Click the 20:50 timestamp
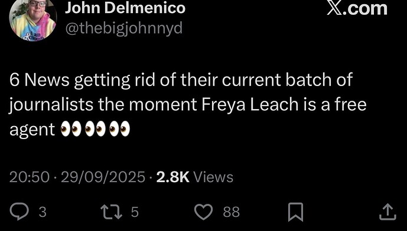The height and width of the screenshot is (231, 407). pyautogui.click(x=30, y=177)
